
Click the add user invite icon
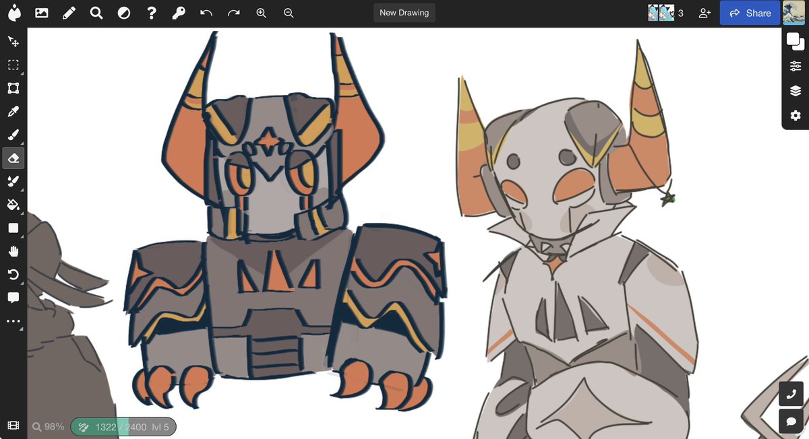tap(705, 13)
